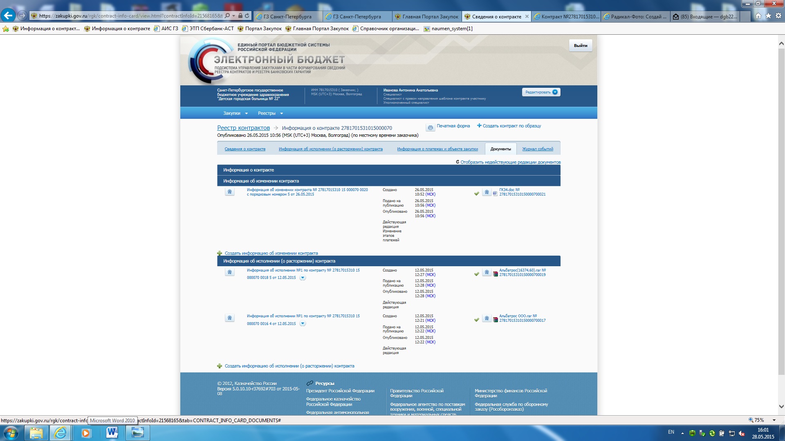Open Internet Explorer from the taskbar
785x441 pixels.
[60, 433]
